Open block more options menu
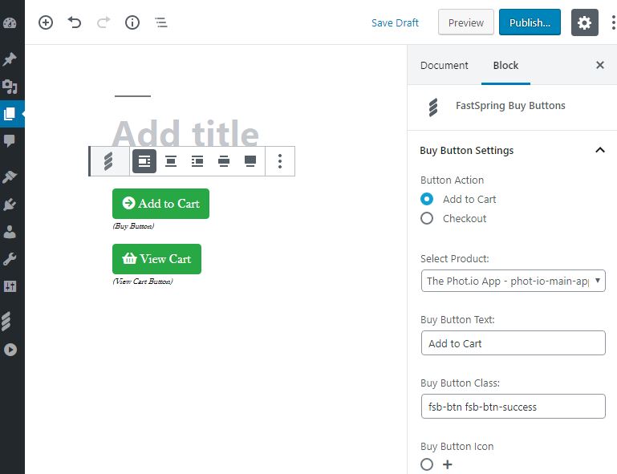 [279, 161]
